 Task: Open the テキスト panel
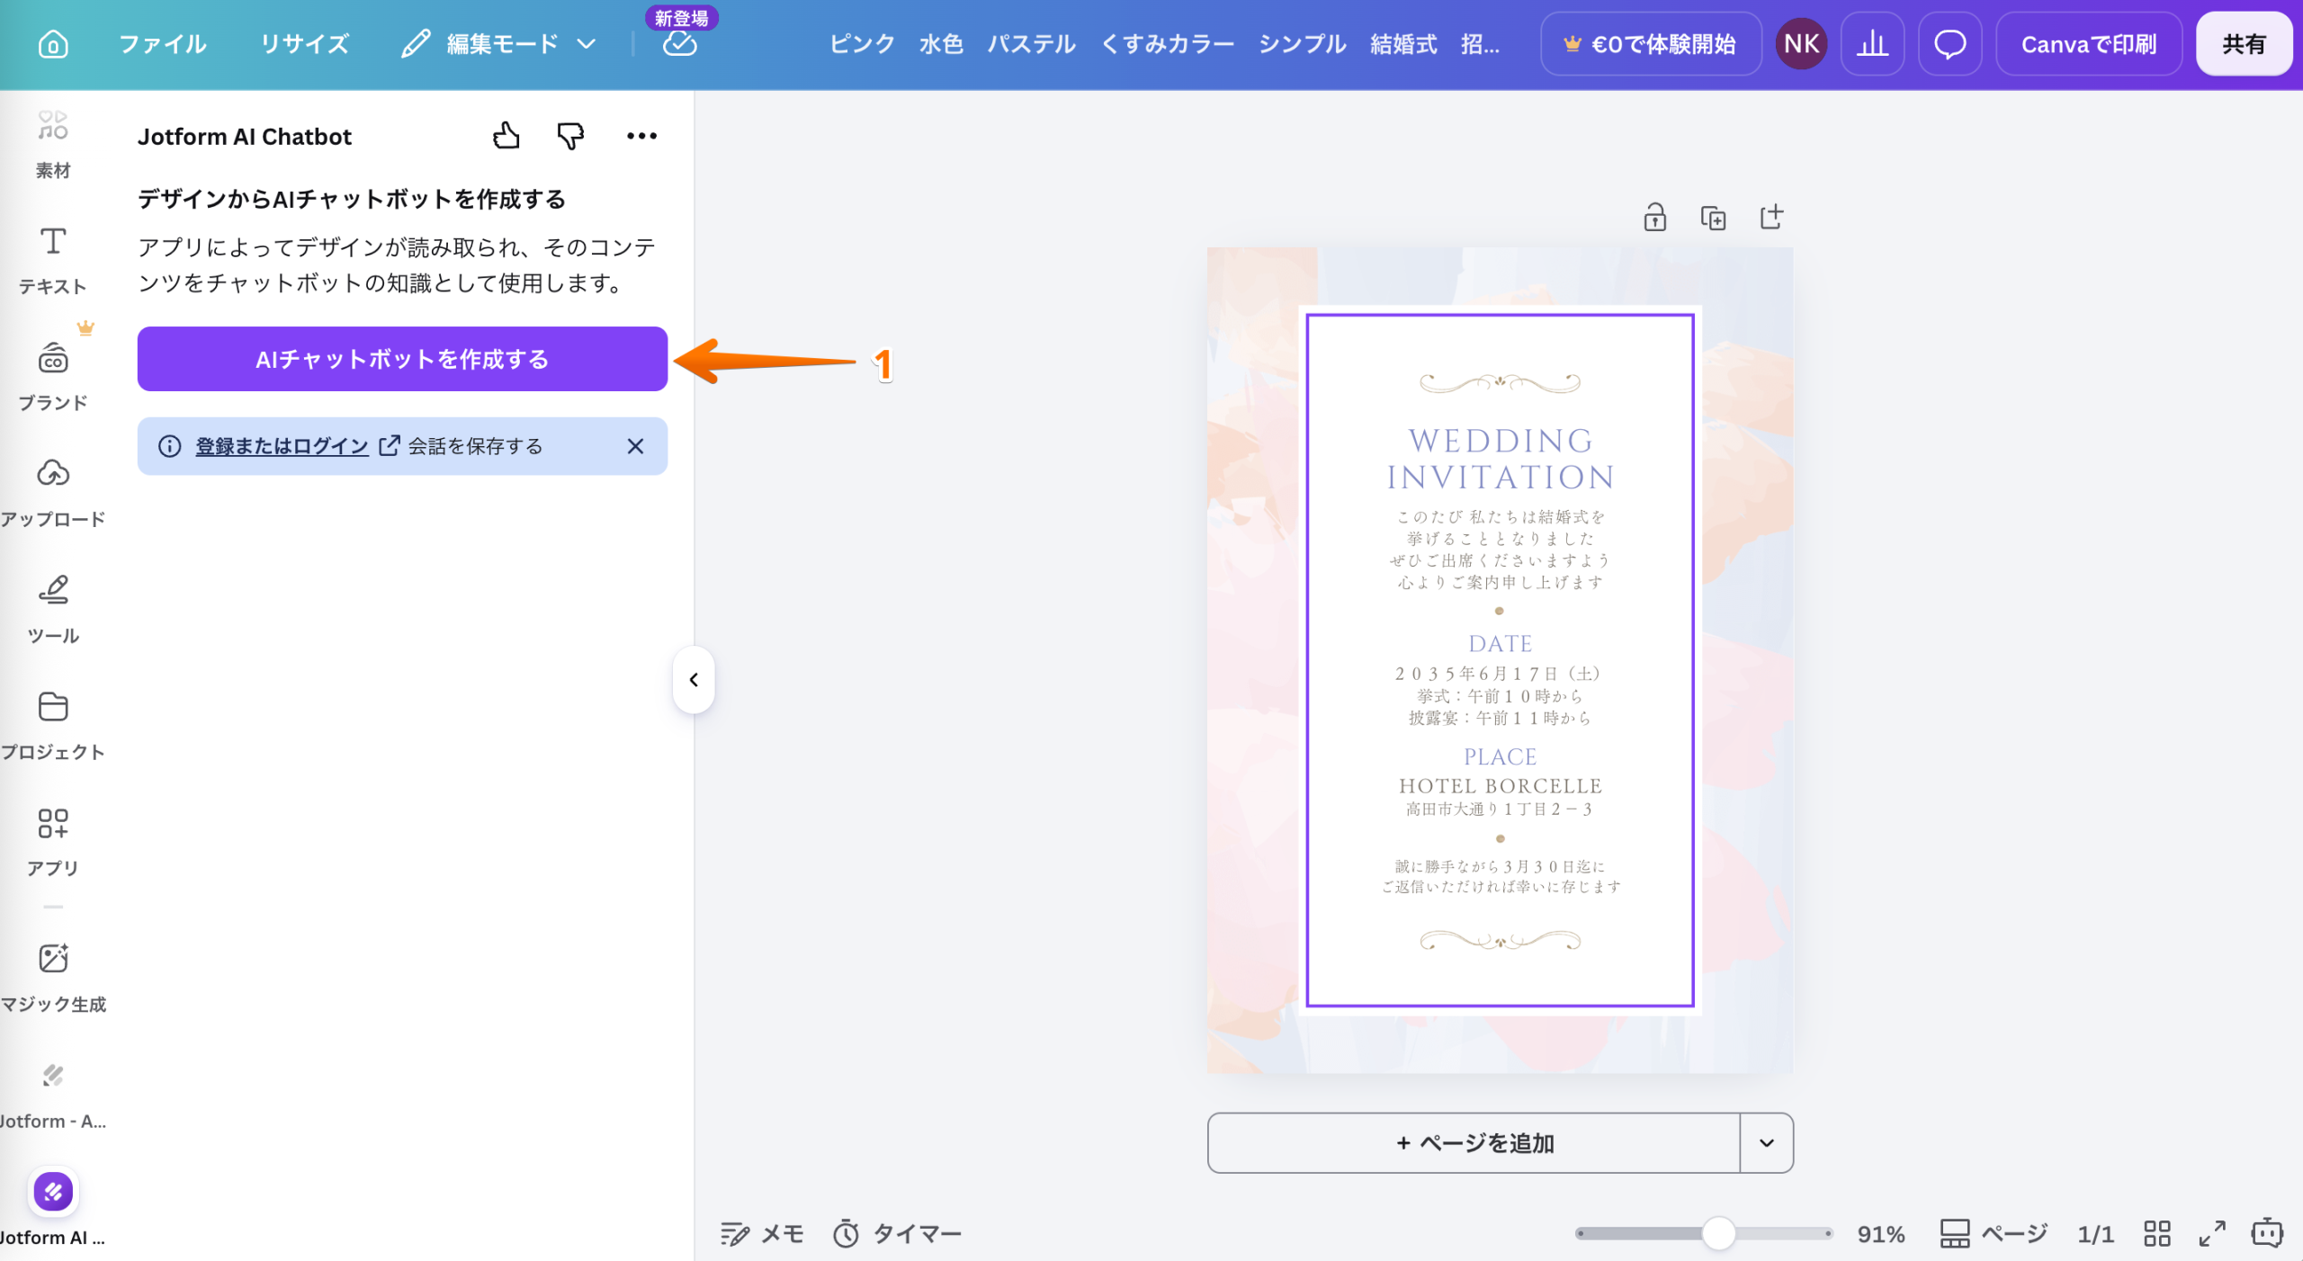pos(53,261)
